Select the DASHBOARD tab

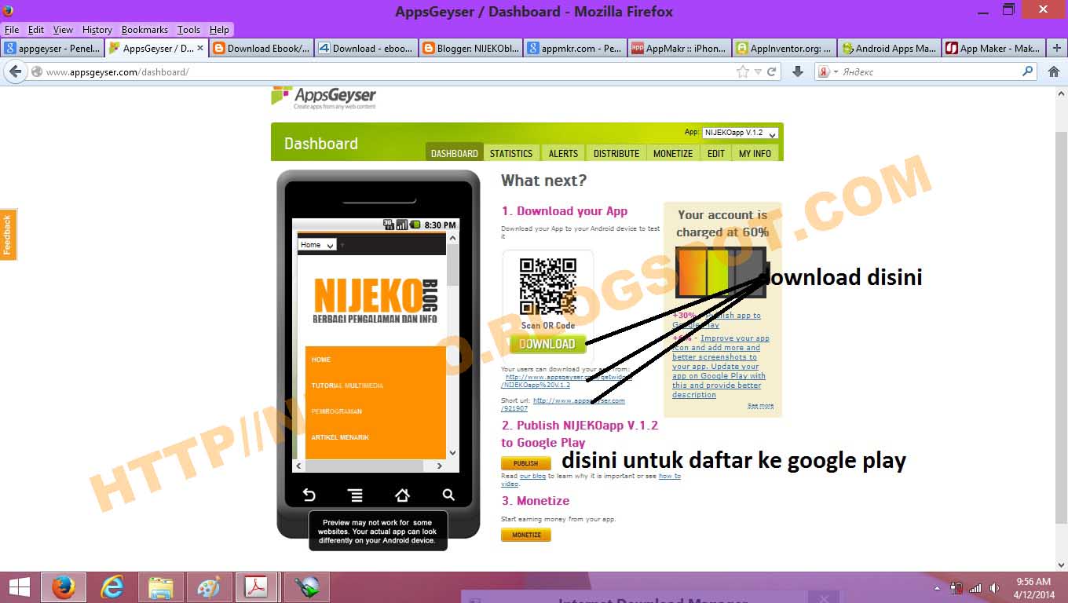[454, 153]
